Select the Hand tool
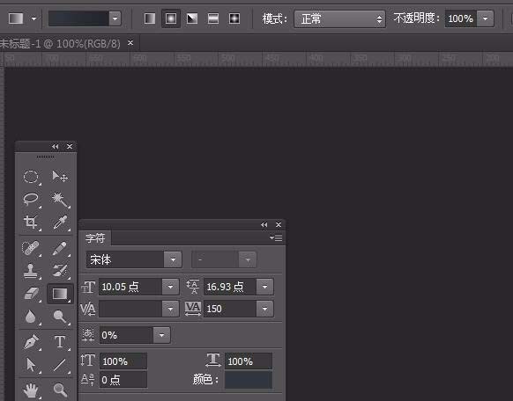 coord(31,390)
